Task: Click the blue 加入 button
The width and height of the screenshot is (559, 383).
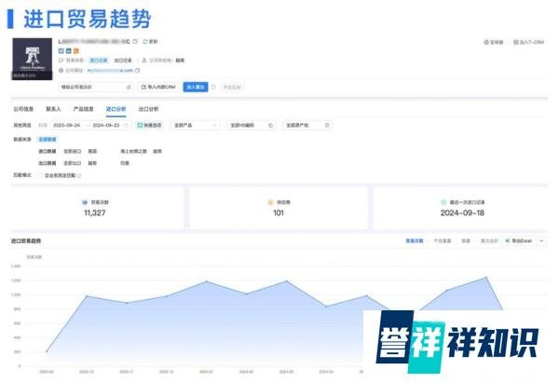Action: (196, 87)
